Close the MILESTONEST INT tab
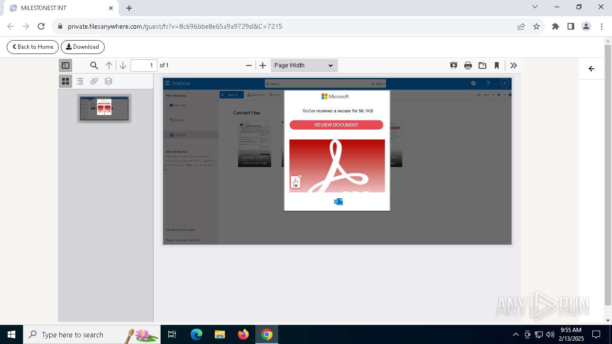 coord(110,8)
